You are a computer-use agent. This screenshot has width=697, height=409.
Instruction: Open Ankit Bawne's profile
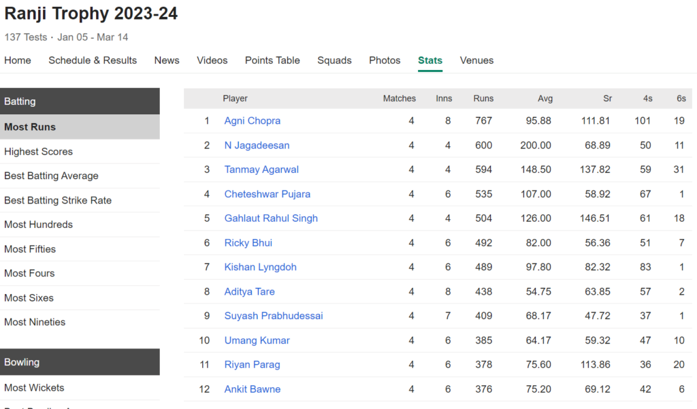tap(252, 389)
